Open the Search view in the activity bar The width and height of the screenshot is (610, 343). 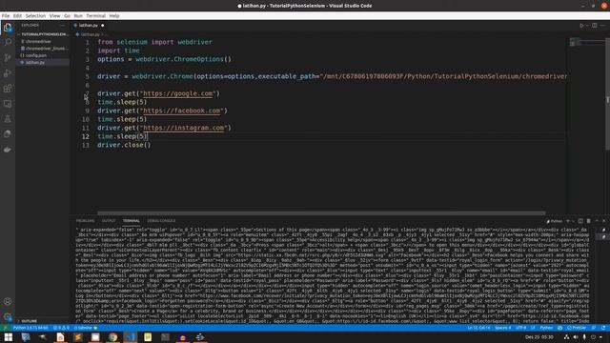[8, 42]
